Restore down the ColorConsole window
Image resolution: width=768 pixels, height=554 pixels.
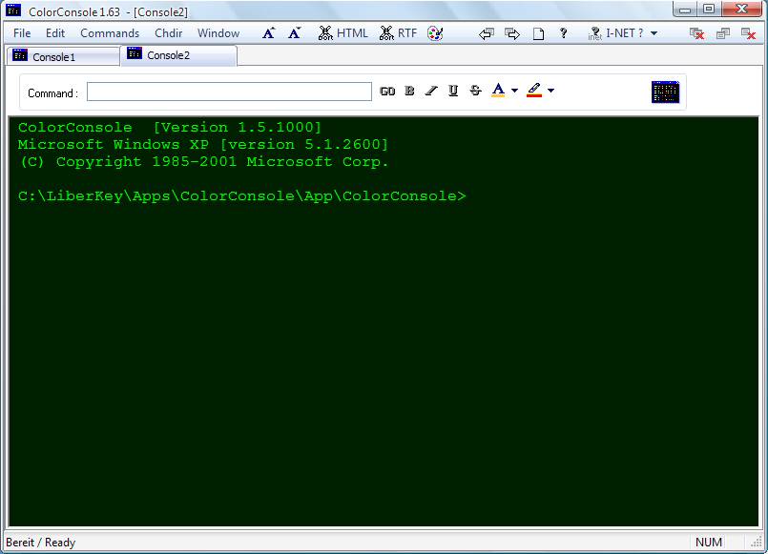(708, 10)
